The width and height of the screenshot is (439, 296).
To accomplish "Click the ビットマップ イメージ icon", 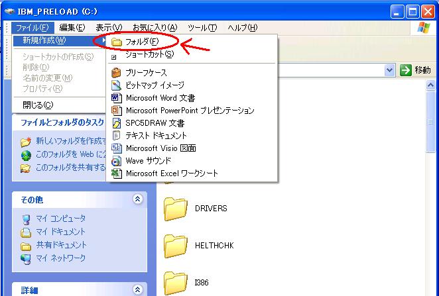I will [x=116, y=85].
